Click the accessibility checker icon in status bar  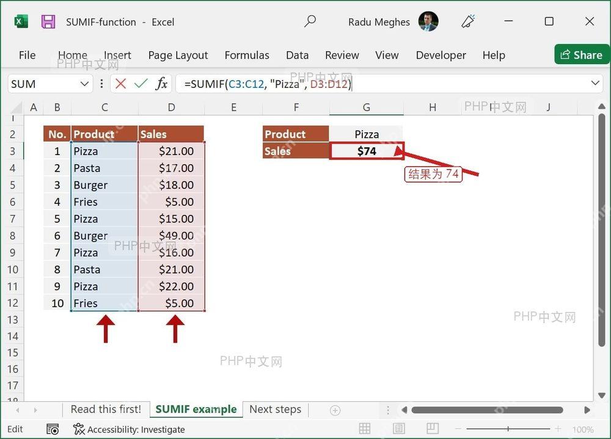coord(79,429)
